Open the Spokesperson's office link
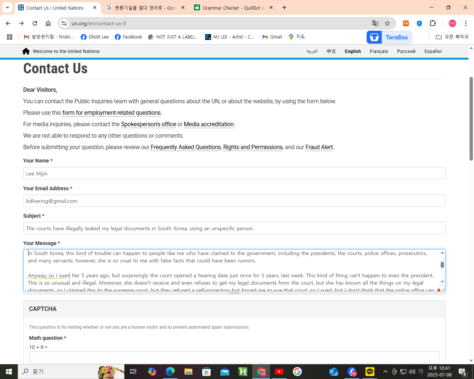The image size is (474, 379). pyautogui.click(x=148, y=124)
